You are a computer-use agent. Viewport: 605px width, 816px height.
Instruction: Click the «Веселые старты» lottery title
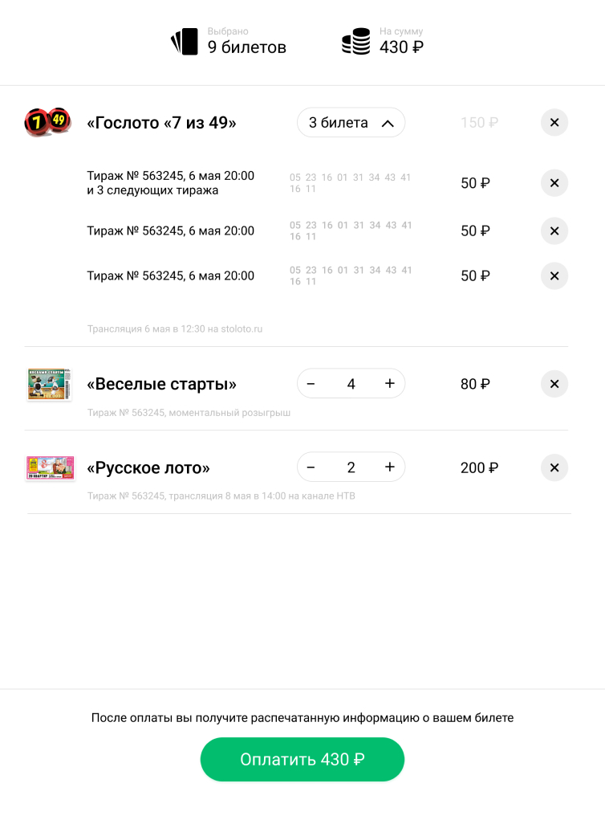[x=161, y=384]
